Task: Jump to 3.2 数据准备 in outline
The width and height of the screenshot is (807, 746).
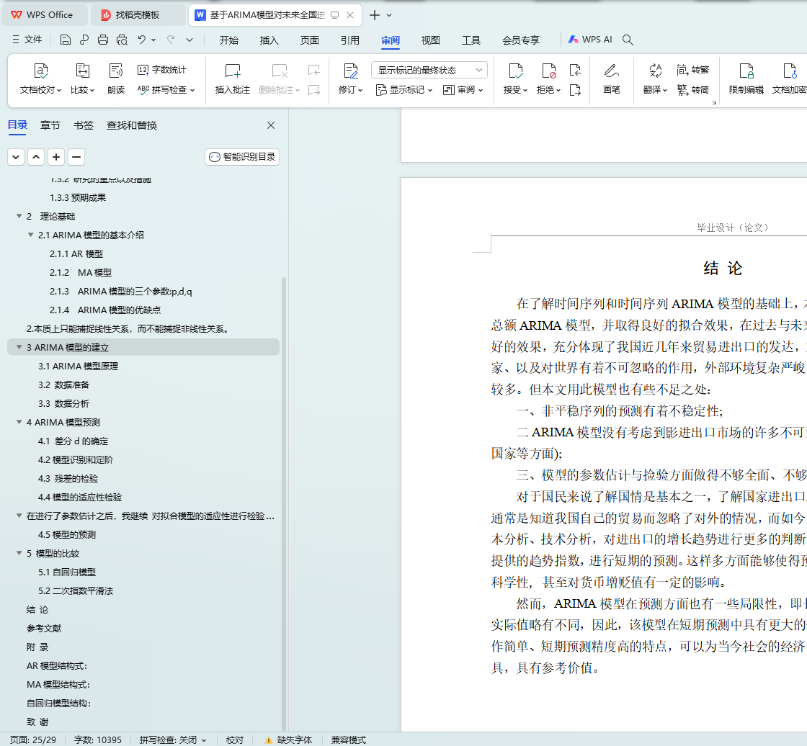Action: [x=63, y=385]
